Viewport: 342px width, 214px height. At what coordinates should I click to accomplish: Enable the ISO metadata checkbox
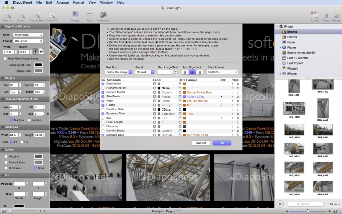click(x=103, y=118)
